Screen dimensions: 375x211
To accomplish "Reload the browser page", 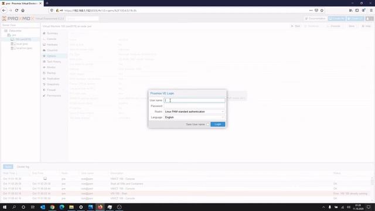I will (x=16, y=11).
